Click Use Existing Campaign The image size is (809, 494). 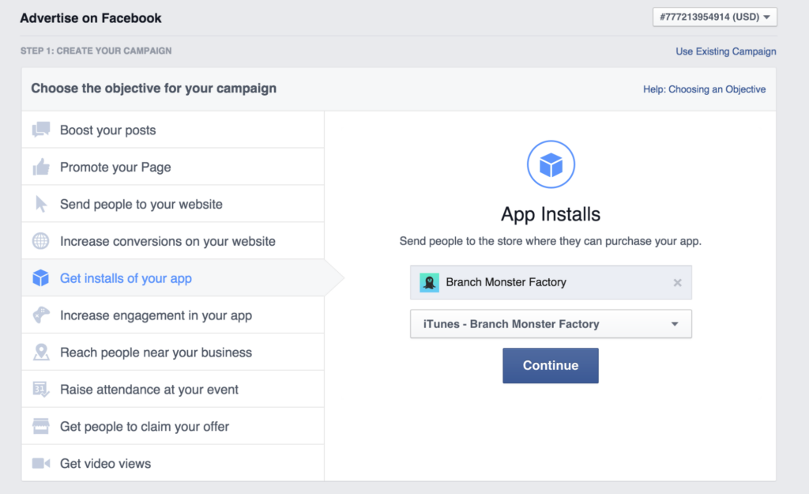coord(725,51)
